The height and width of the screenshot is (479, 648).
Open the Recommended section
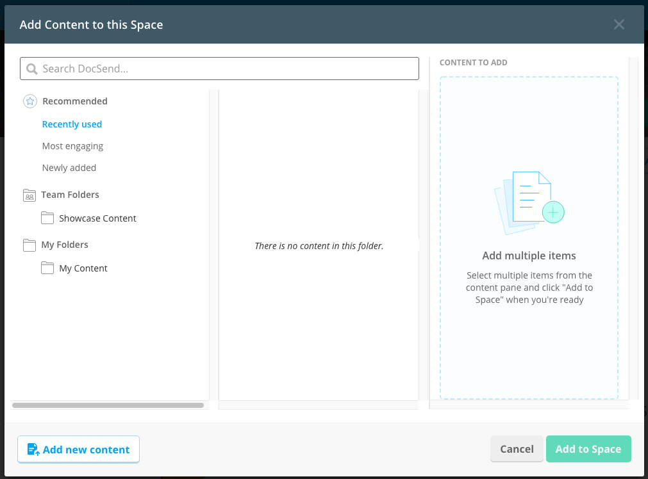pos(75,101)
